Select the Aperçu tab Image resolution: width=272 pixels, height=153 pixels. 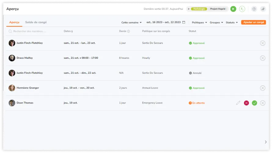(14, 22)
